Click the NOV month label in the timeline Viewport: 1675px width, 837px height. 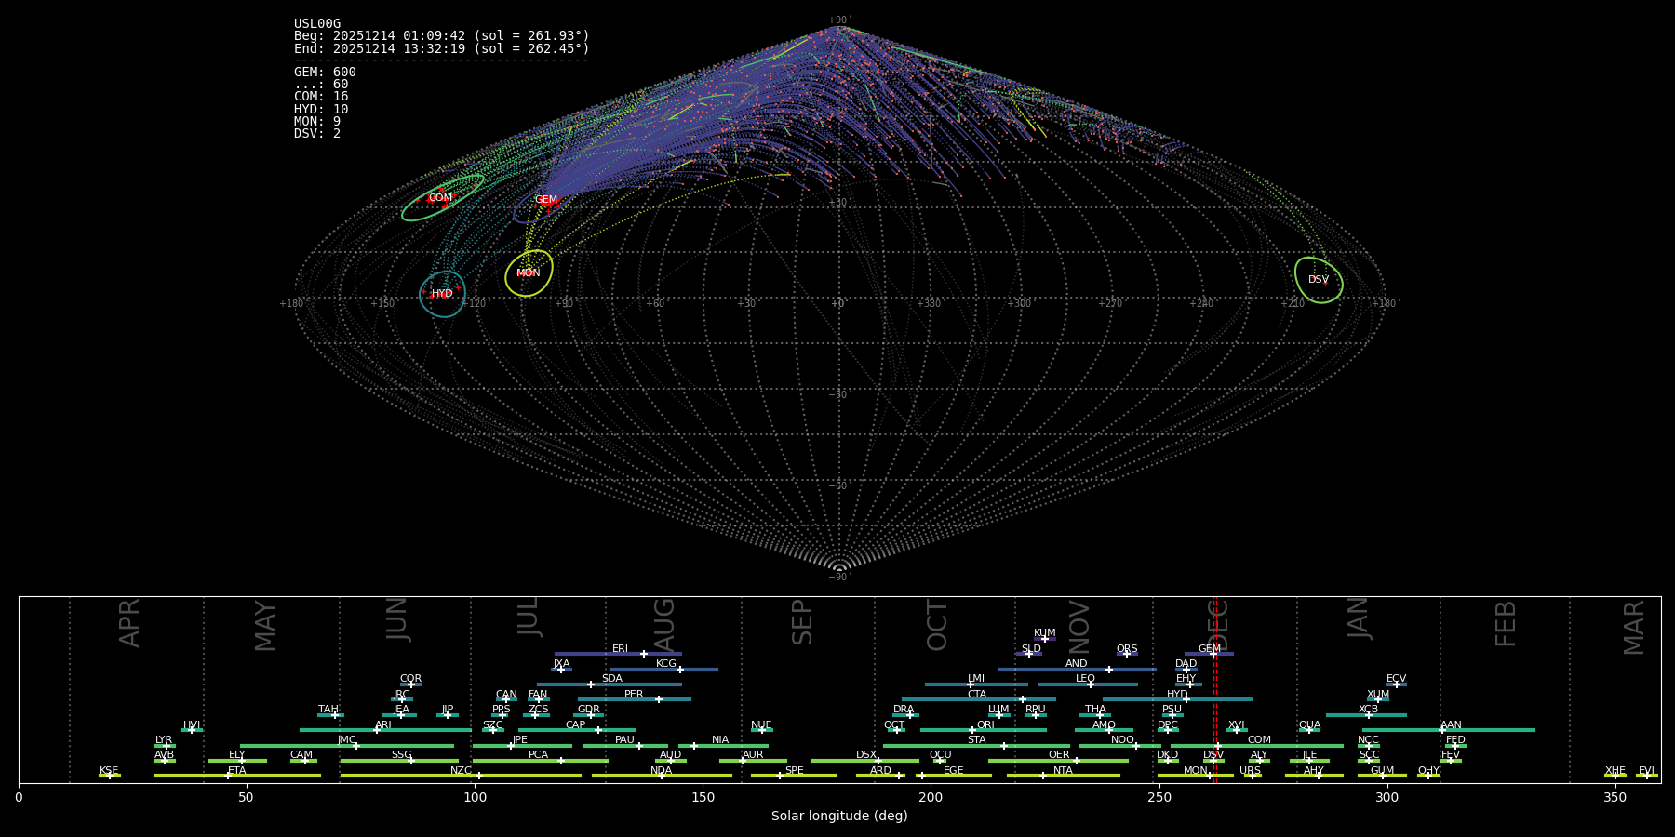point(1079,627)
